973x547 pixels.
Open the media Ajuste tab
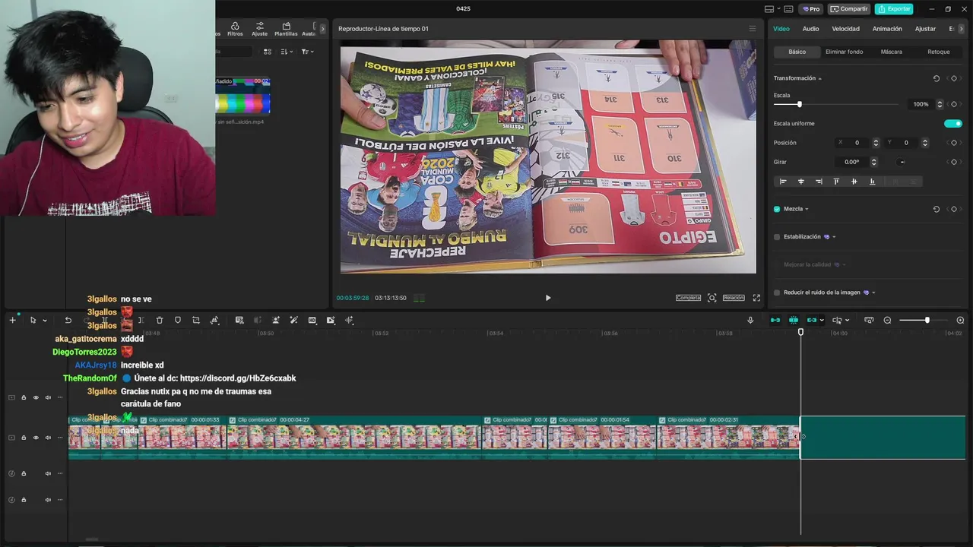[259, 29]
